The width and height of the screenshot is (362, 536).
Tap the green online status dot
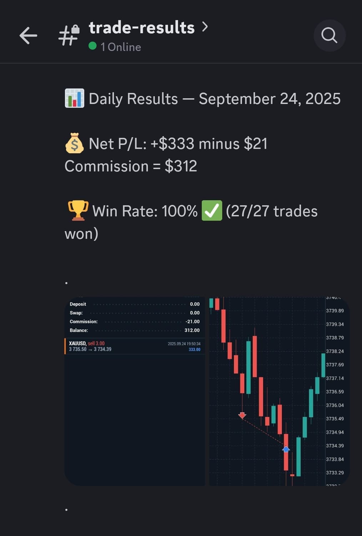pos(92,46)
